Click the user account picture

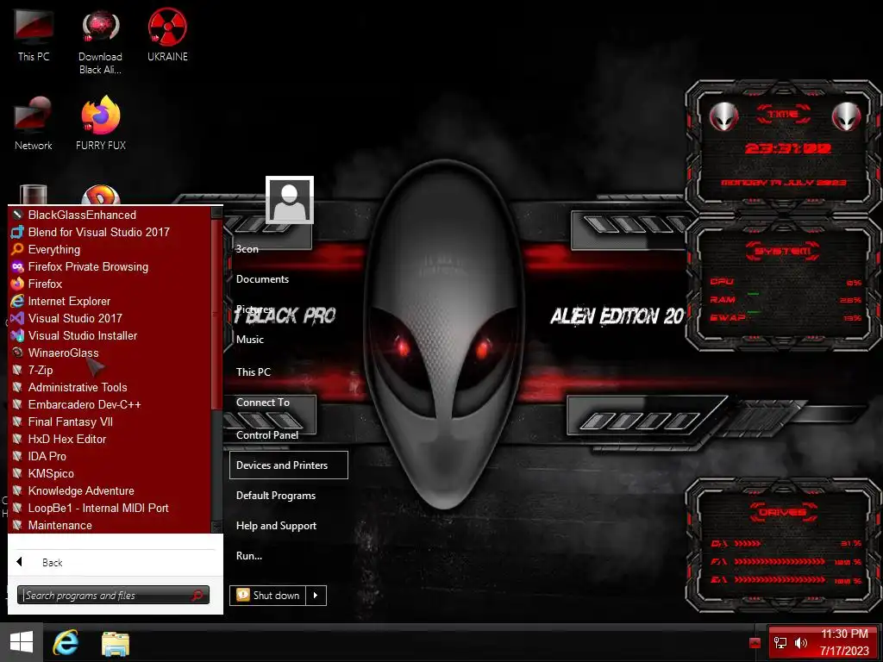point(290,200)
